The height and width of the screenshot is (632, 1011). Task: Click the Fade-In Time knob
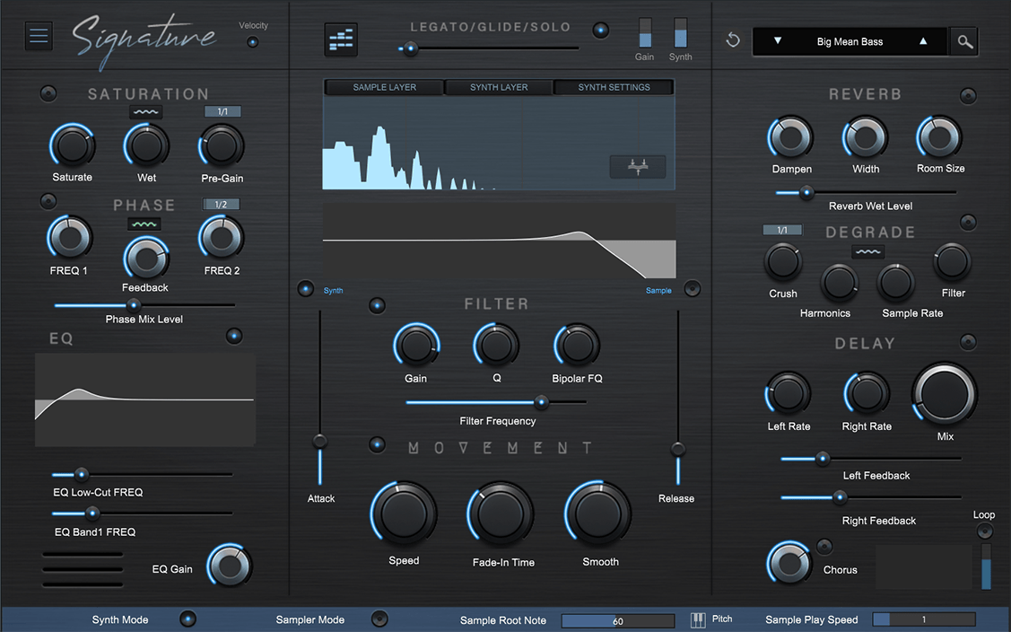(501, 514)
